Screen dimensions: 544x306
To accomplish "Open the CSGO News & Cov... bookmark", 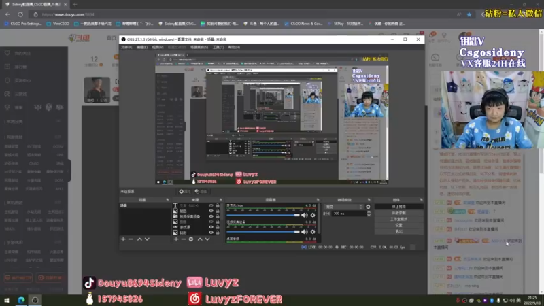I will coord(303,24).
